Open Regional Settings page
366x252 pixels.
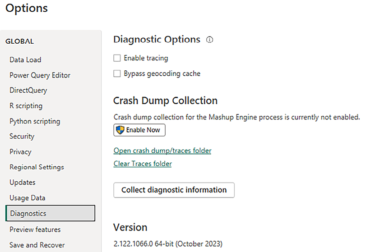click(x=37, y=167)
